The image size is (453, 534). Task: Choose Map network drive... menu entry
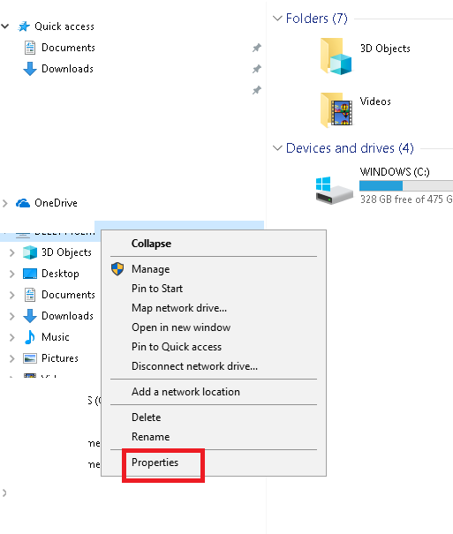pyautogui.click(x=179, y=308)
